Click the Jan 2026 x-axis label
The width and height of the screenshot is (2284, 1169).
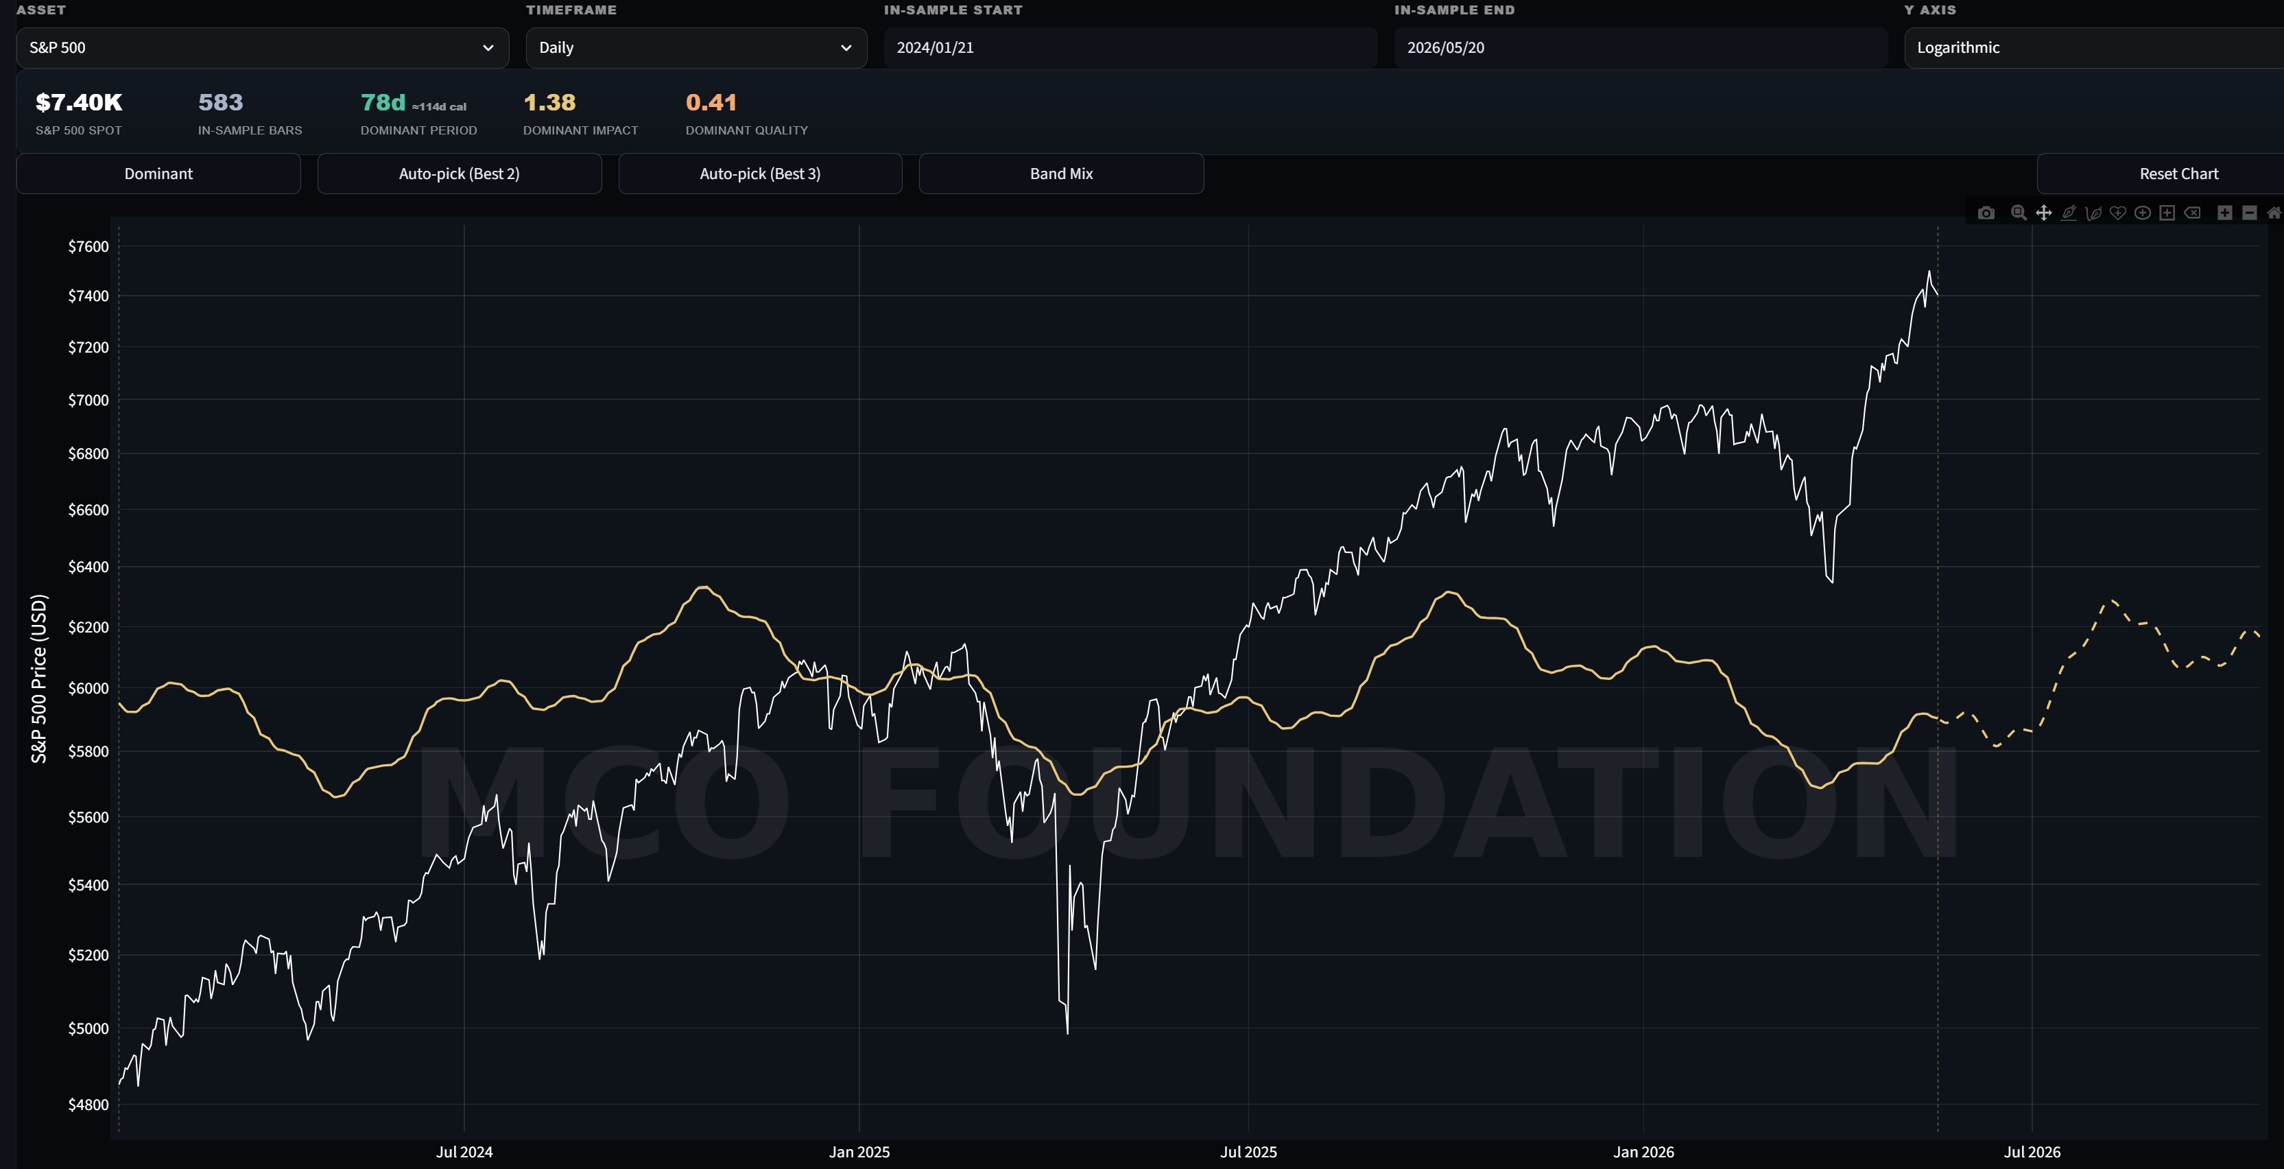[1644, 1152]
